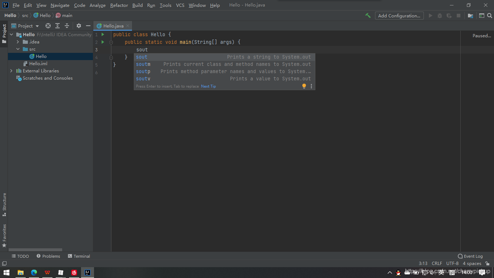The width and height of the screenshot is (494, 278).
Task: Expand External Libraries node
Action: pyautogui.click(x=11, y=71)
